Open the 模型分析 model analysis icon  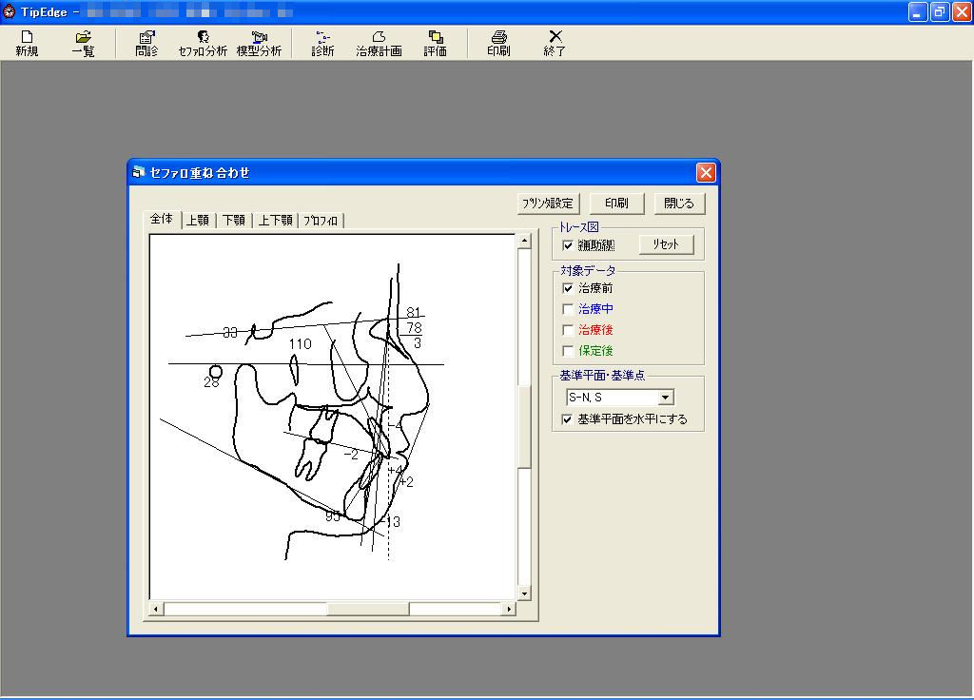click(259, 43)
